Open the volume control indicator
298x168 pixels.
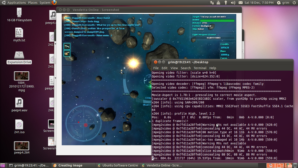pos(233,3)
